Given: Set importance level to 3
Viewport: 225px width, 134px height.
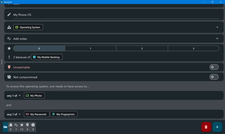Looking at the screenshot, I should point(193,48).
